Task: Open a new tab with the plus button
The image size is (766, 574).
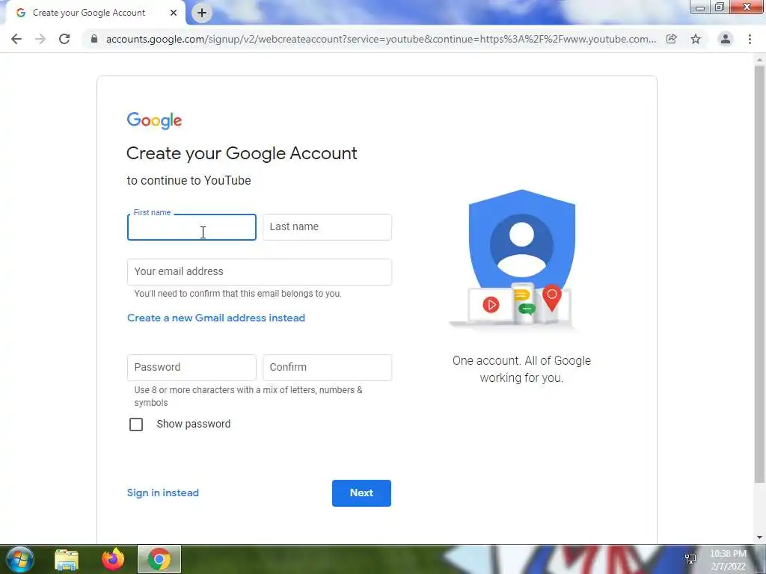Action: 202,13
